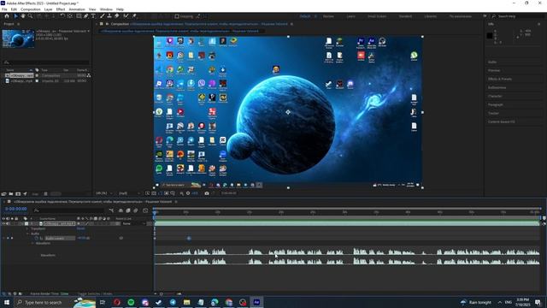The image size is (547, 308).
Task: Click the current timecode 0:00:00:00 field
Action: pos(15,209)
